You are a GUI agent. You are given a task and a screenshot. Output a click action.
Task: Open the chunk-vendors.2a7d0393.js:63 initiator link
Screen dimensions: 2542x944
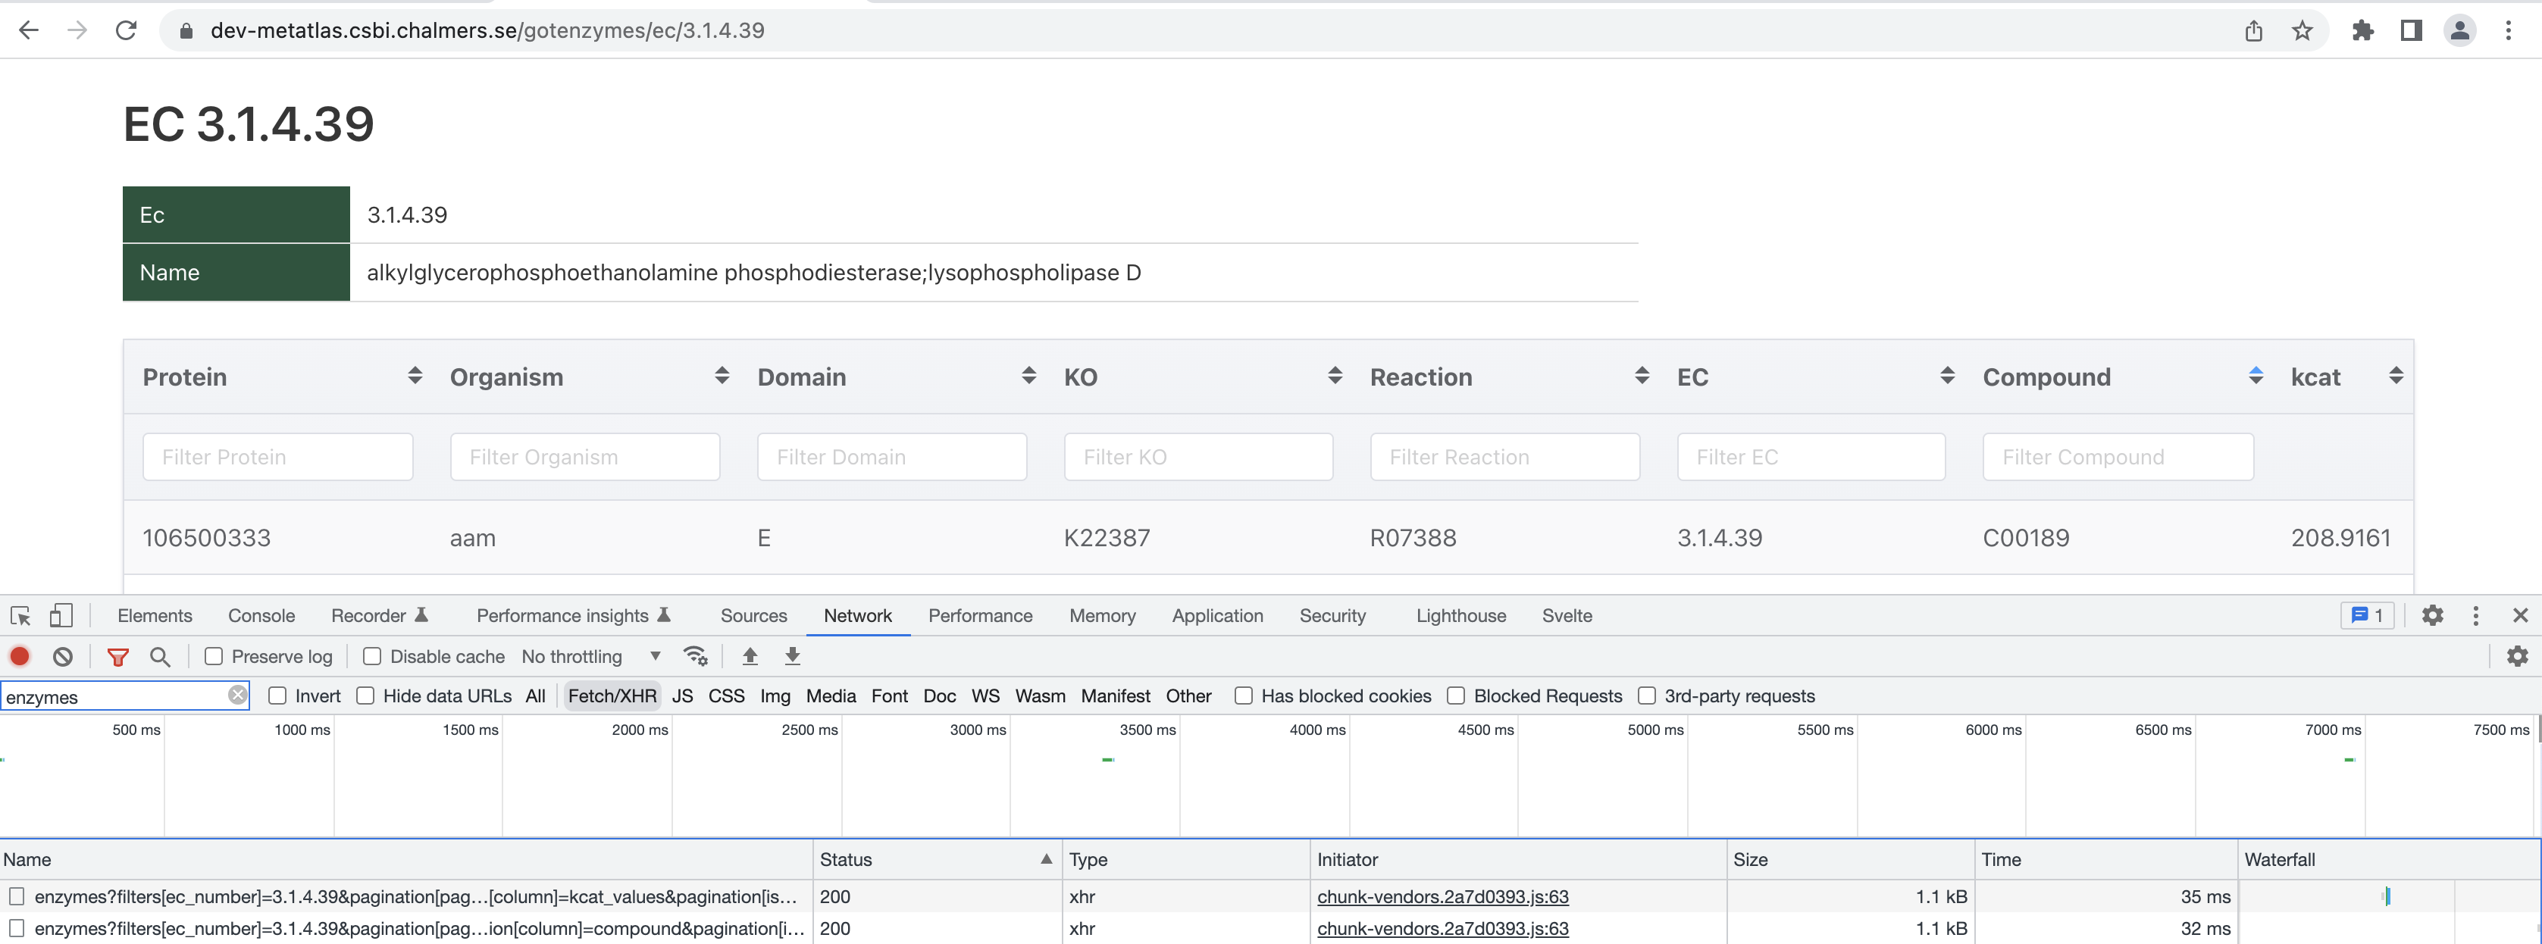coord(1442,897)
